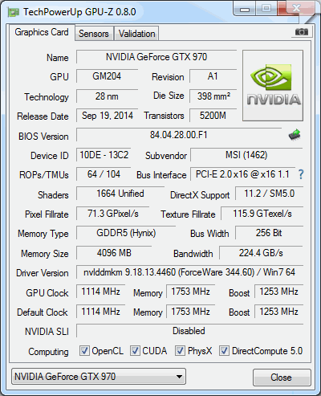Click the Device ID 10DE - 13C2

[104, 155]
